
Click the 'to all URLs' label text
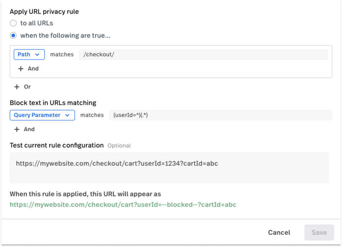pos(37,23)
